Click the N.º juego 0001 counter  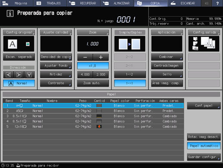(x=126, y=19)
